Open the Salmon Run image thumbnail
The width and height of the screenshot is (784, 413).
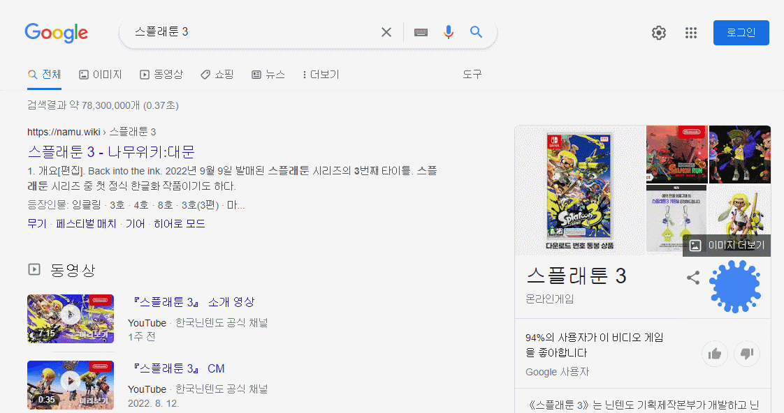(x=676, y=154)
